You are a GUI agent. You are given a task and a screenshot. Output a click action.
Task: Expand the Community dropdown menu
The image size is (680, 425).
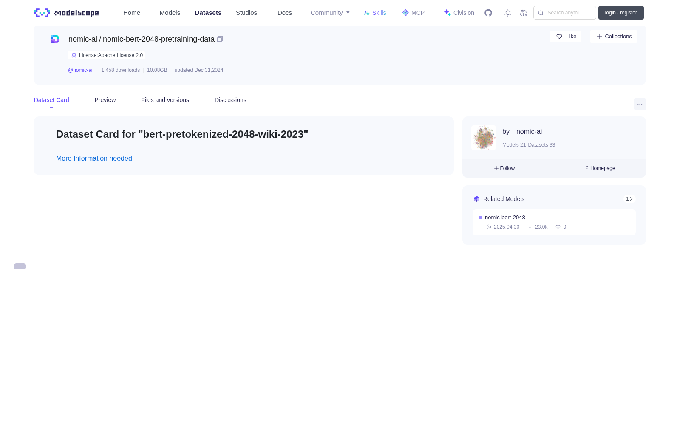pos(330,13)
